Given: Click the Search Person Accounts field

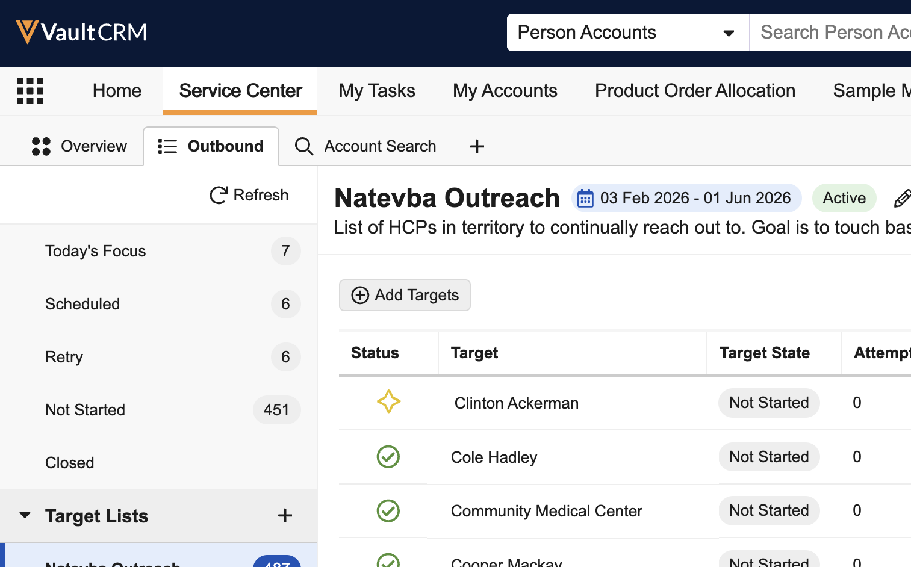Looking at the screenshot, I should 834,33.
